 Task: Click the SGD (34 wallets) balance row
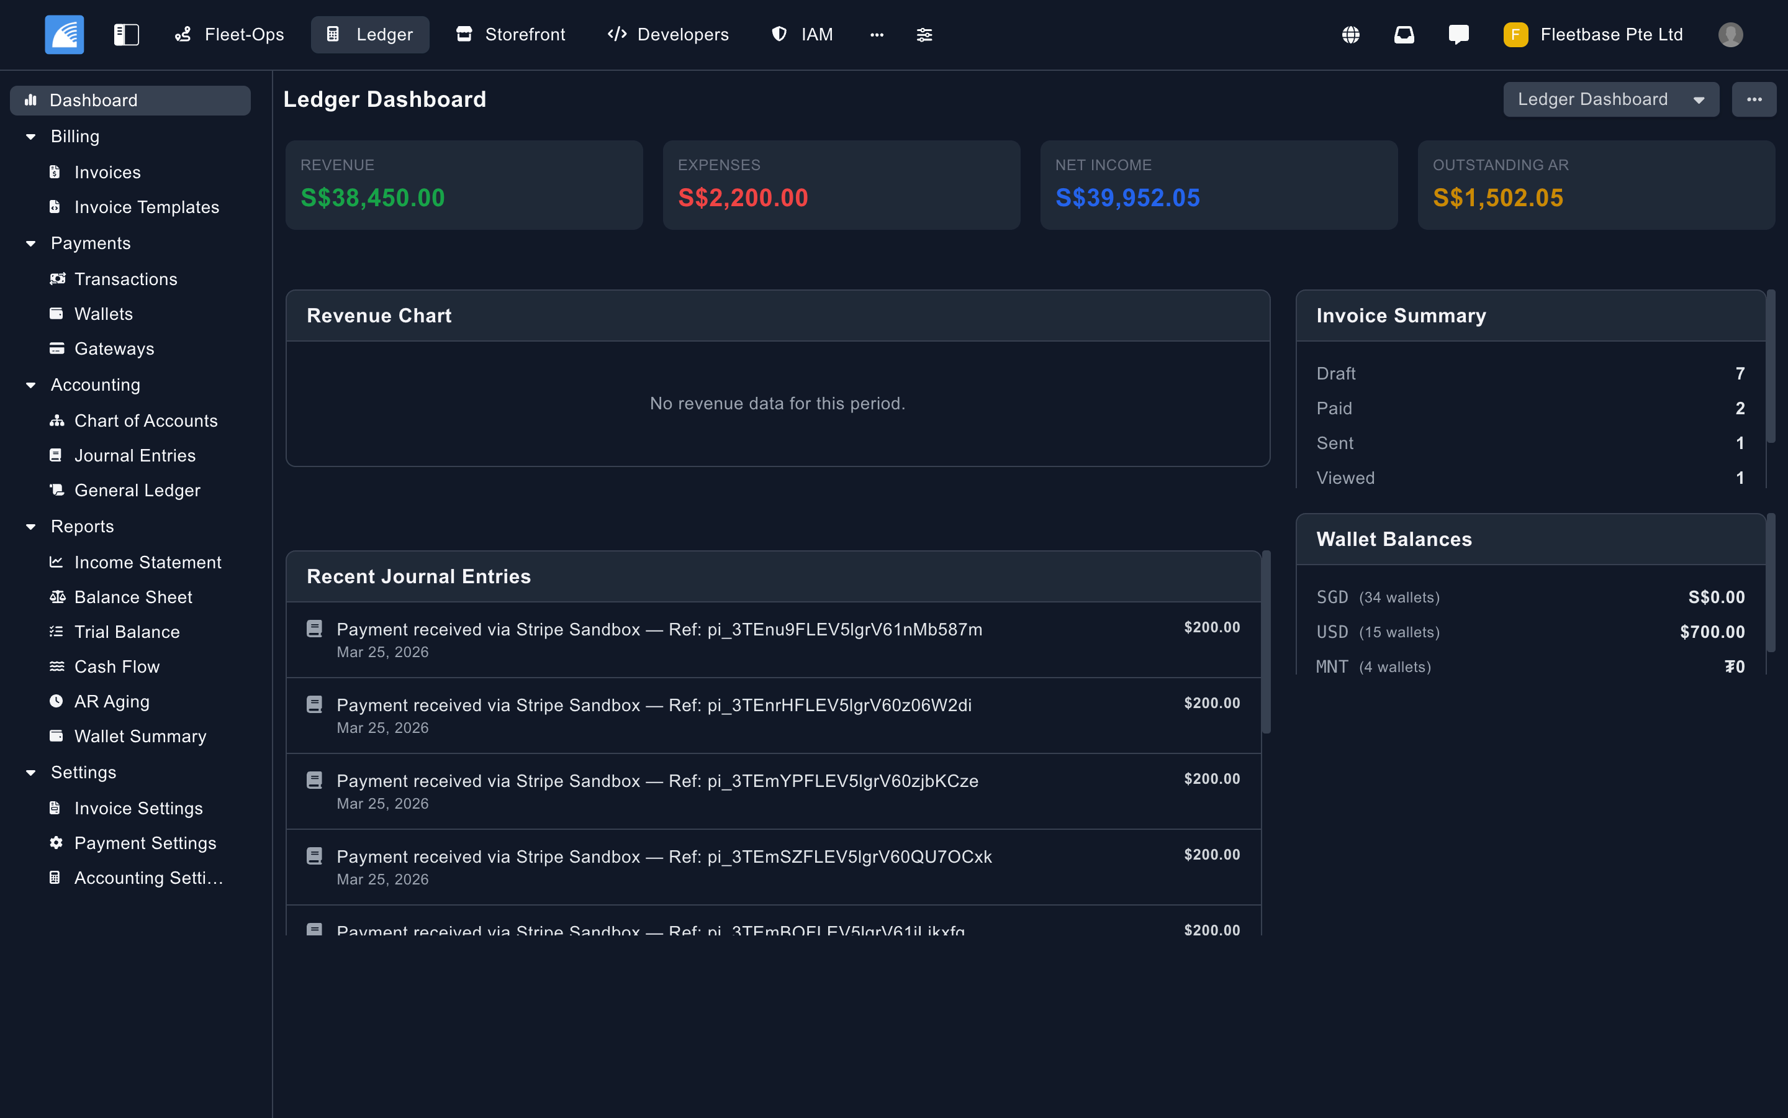click(x=1530, y=598)
